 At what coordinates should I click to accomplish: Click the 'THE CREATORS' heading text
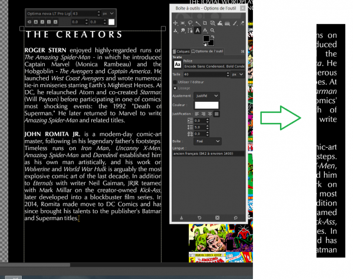tap(74, 35)
